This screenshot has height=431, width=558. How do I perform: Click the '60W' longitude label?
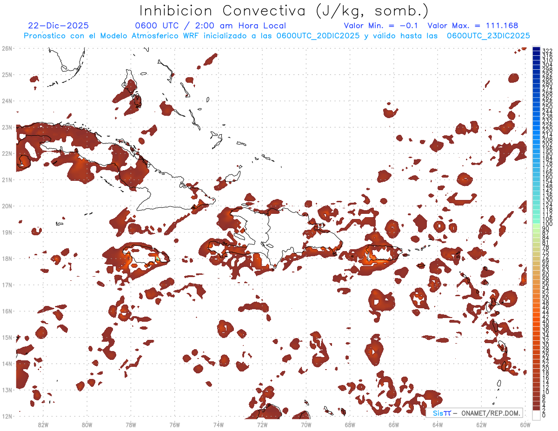click(525, 425)
